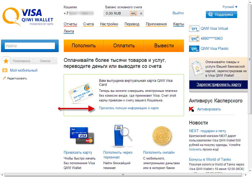The width and height of the screenshot is (252, 177).
Task: Open the Настройки menu item
Action: tap(109, 24)
